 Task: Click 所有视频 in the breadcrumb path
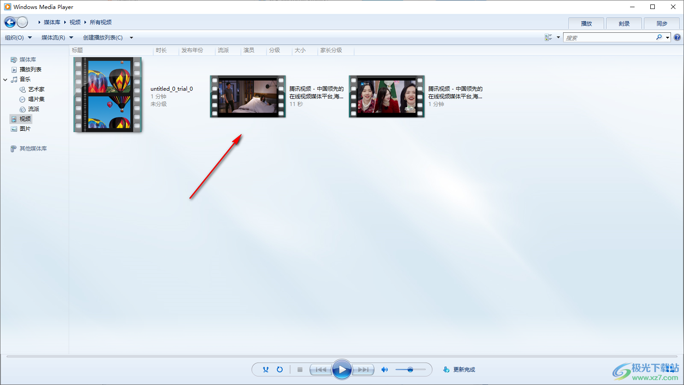(101, 22)
